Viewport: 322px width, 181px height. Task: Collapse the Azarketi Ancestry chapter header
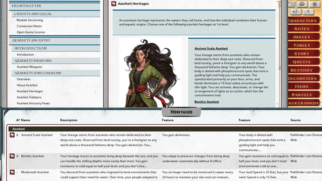click(55, 40)
